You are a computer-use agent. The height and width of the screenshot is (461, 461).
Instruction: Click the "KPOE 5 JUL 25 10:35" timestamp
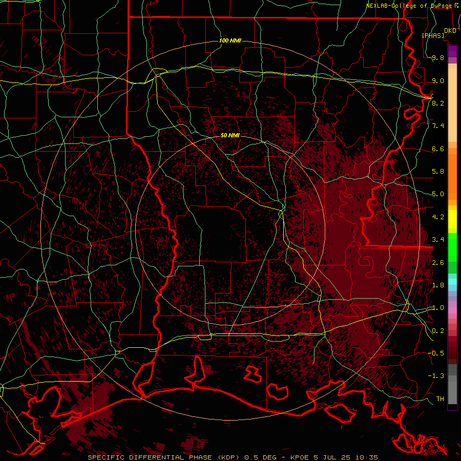coord(333,457)
